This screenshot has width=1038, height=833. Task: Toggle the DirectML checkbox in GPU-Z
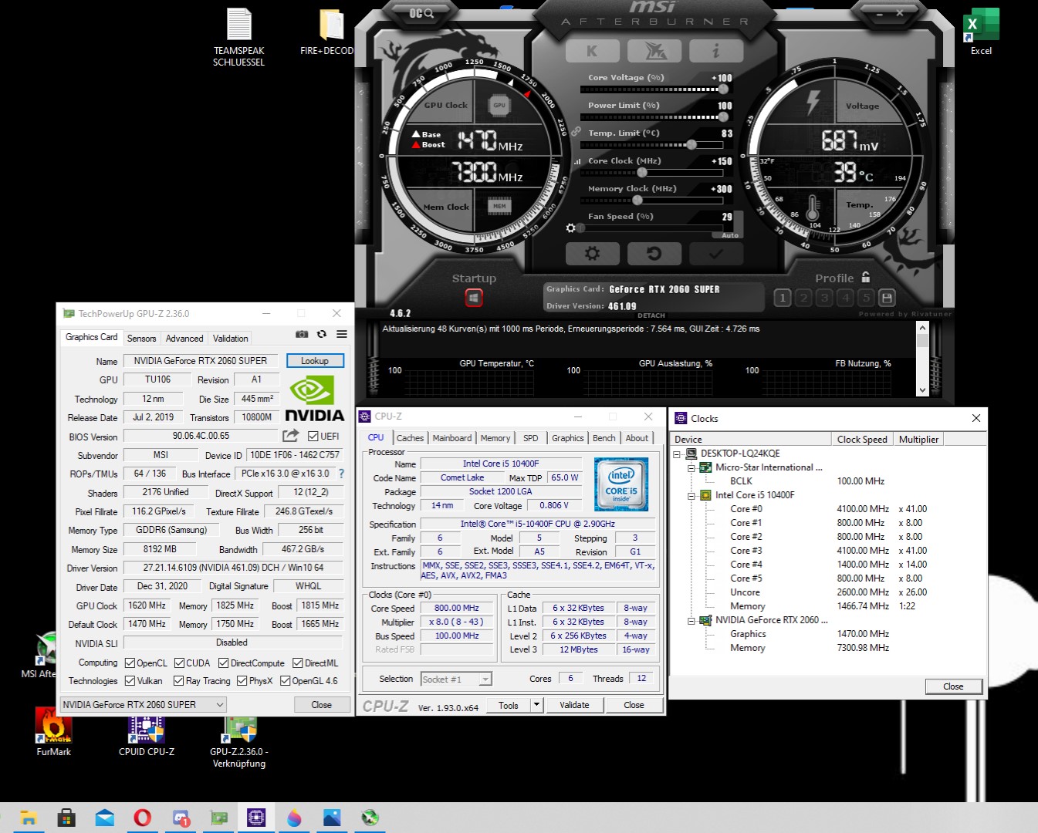pyautogui.click(x=297, y=663)
